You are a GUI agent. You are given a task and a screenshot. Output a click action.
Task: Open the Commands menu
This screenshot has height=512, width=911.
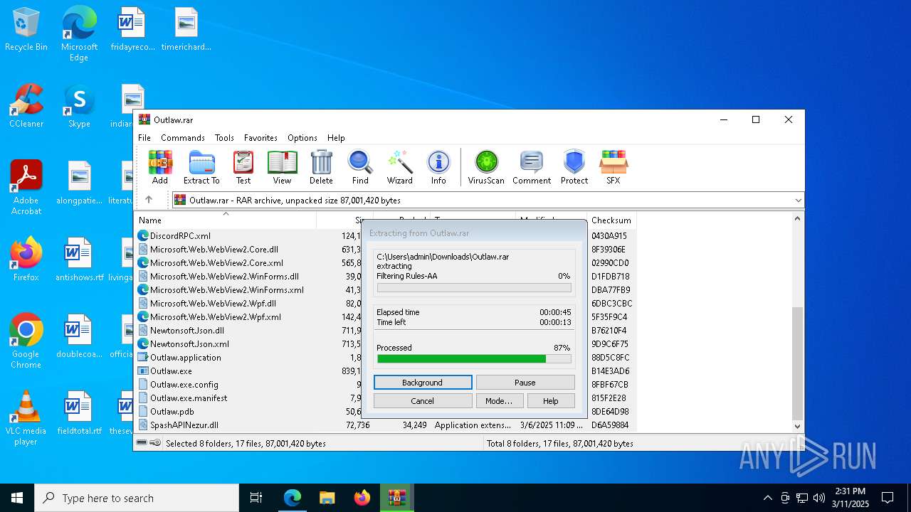(183, 138)
